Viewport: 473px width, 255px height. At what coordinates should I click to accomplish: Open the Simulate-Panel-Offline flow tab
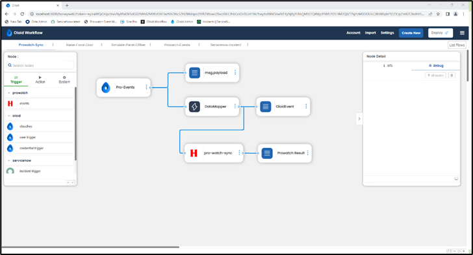click(x=128, y=45)
